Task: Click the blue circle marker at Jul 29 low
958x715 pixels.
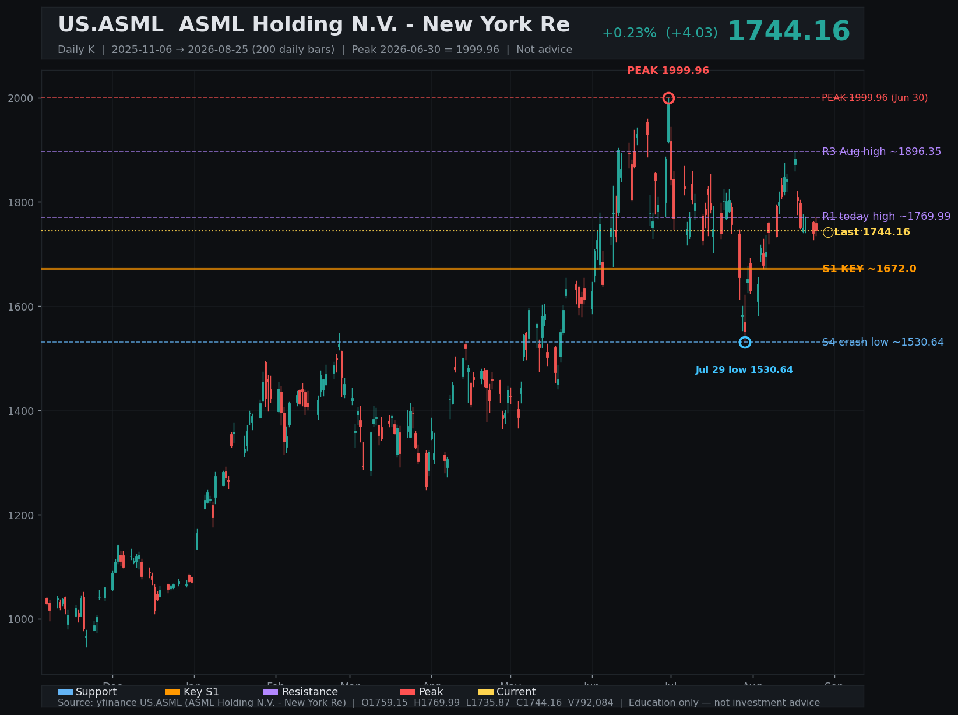Action: pos(745,342)
